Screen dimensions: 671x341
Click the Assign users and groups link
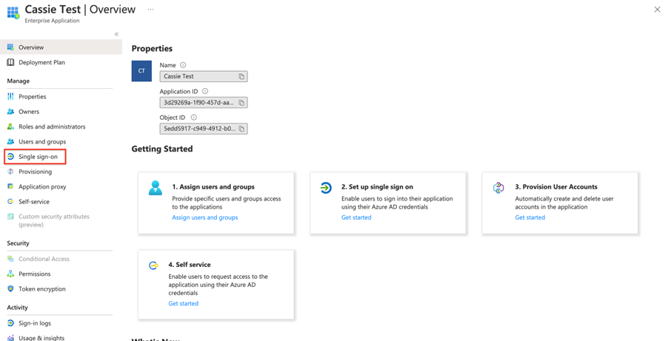pyautogui.click(x=205, y=217)
